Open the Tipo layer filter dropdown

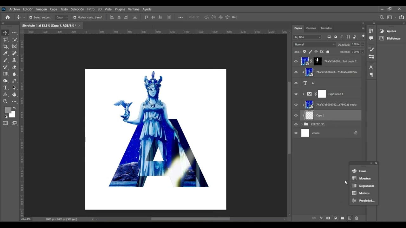pyautogui.click(x=308, y=37)
